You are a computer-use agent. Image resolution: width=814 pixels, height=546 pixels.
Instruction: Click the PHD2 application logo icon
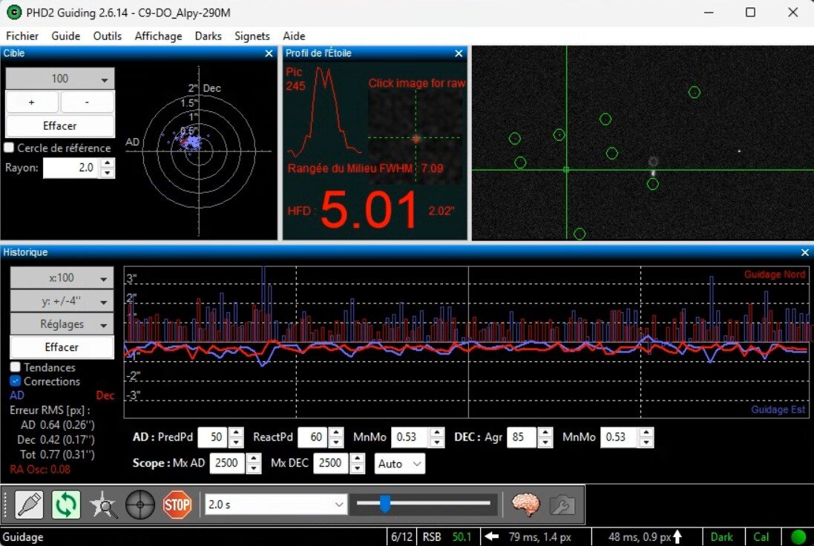click(x=14, y=13)
